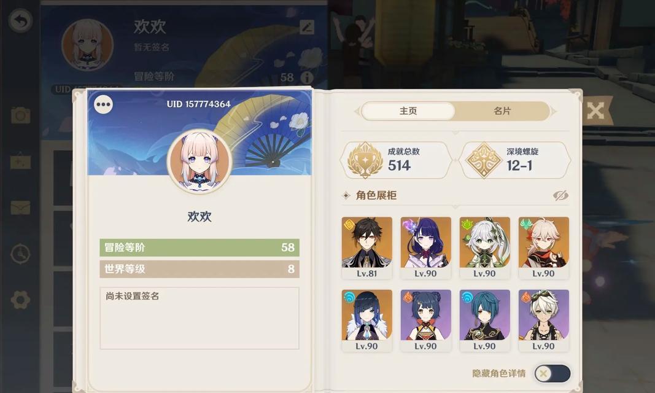Select the 主页 tab

408,111
